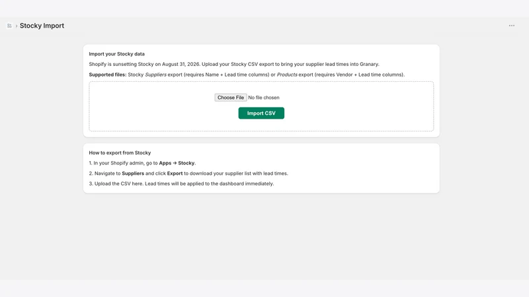Click the Stocky Import page title
529x297 pixels.
click(42, 26)
